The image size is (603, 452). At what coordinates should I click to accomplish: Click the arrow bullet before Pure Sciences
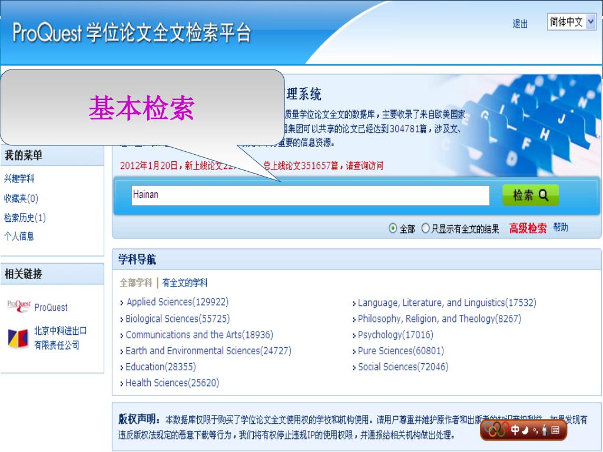354,352
